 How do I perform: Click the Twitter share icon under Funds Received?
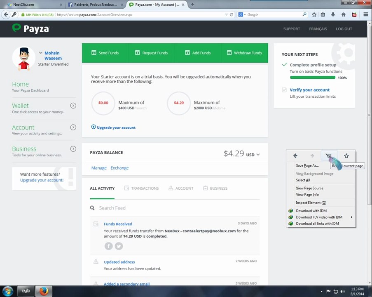(119, 246)
